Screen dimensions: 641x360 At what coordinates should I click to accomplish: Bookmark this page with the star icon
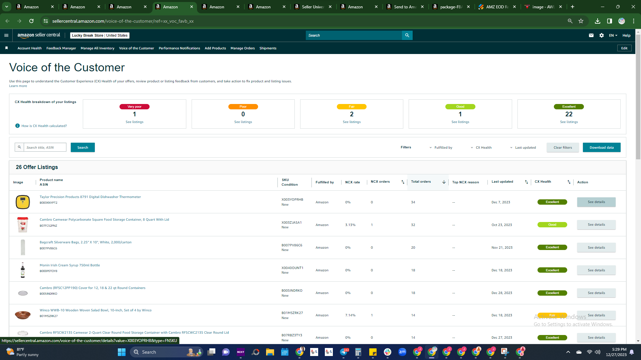click(x=581, y=21)
